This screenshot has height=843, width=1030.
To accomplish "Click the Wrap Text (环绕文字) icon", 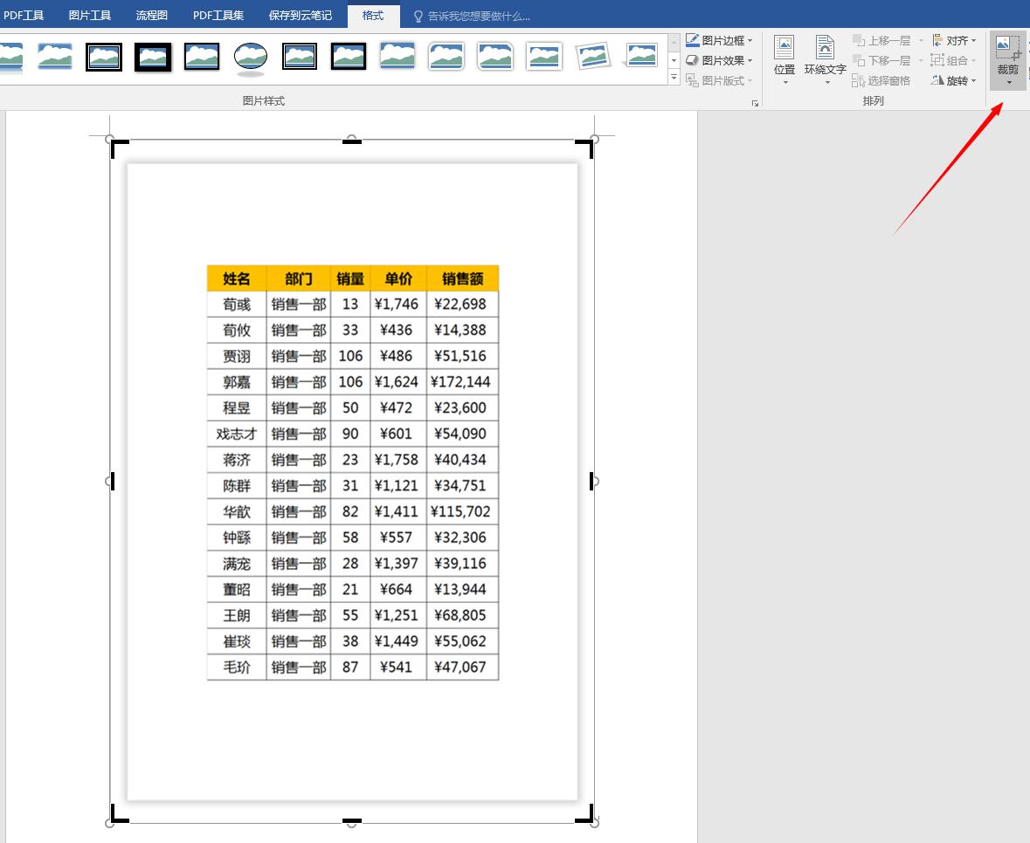I will point(825,59).
